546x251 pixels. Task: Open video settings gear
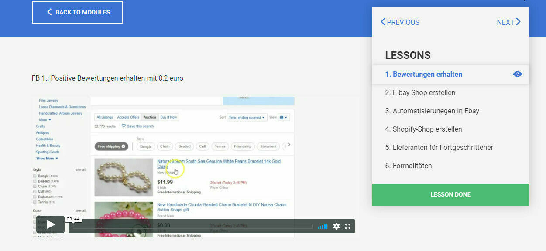337,226
